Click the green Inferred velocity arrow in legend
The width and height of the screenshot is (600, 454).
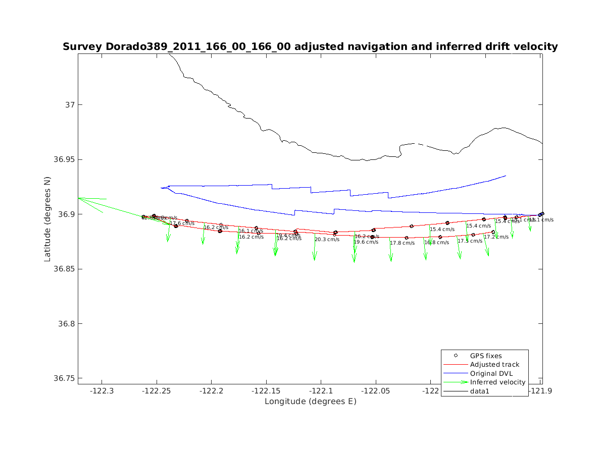coord(456,382)
